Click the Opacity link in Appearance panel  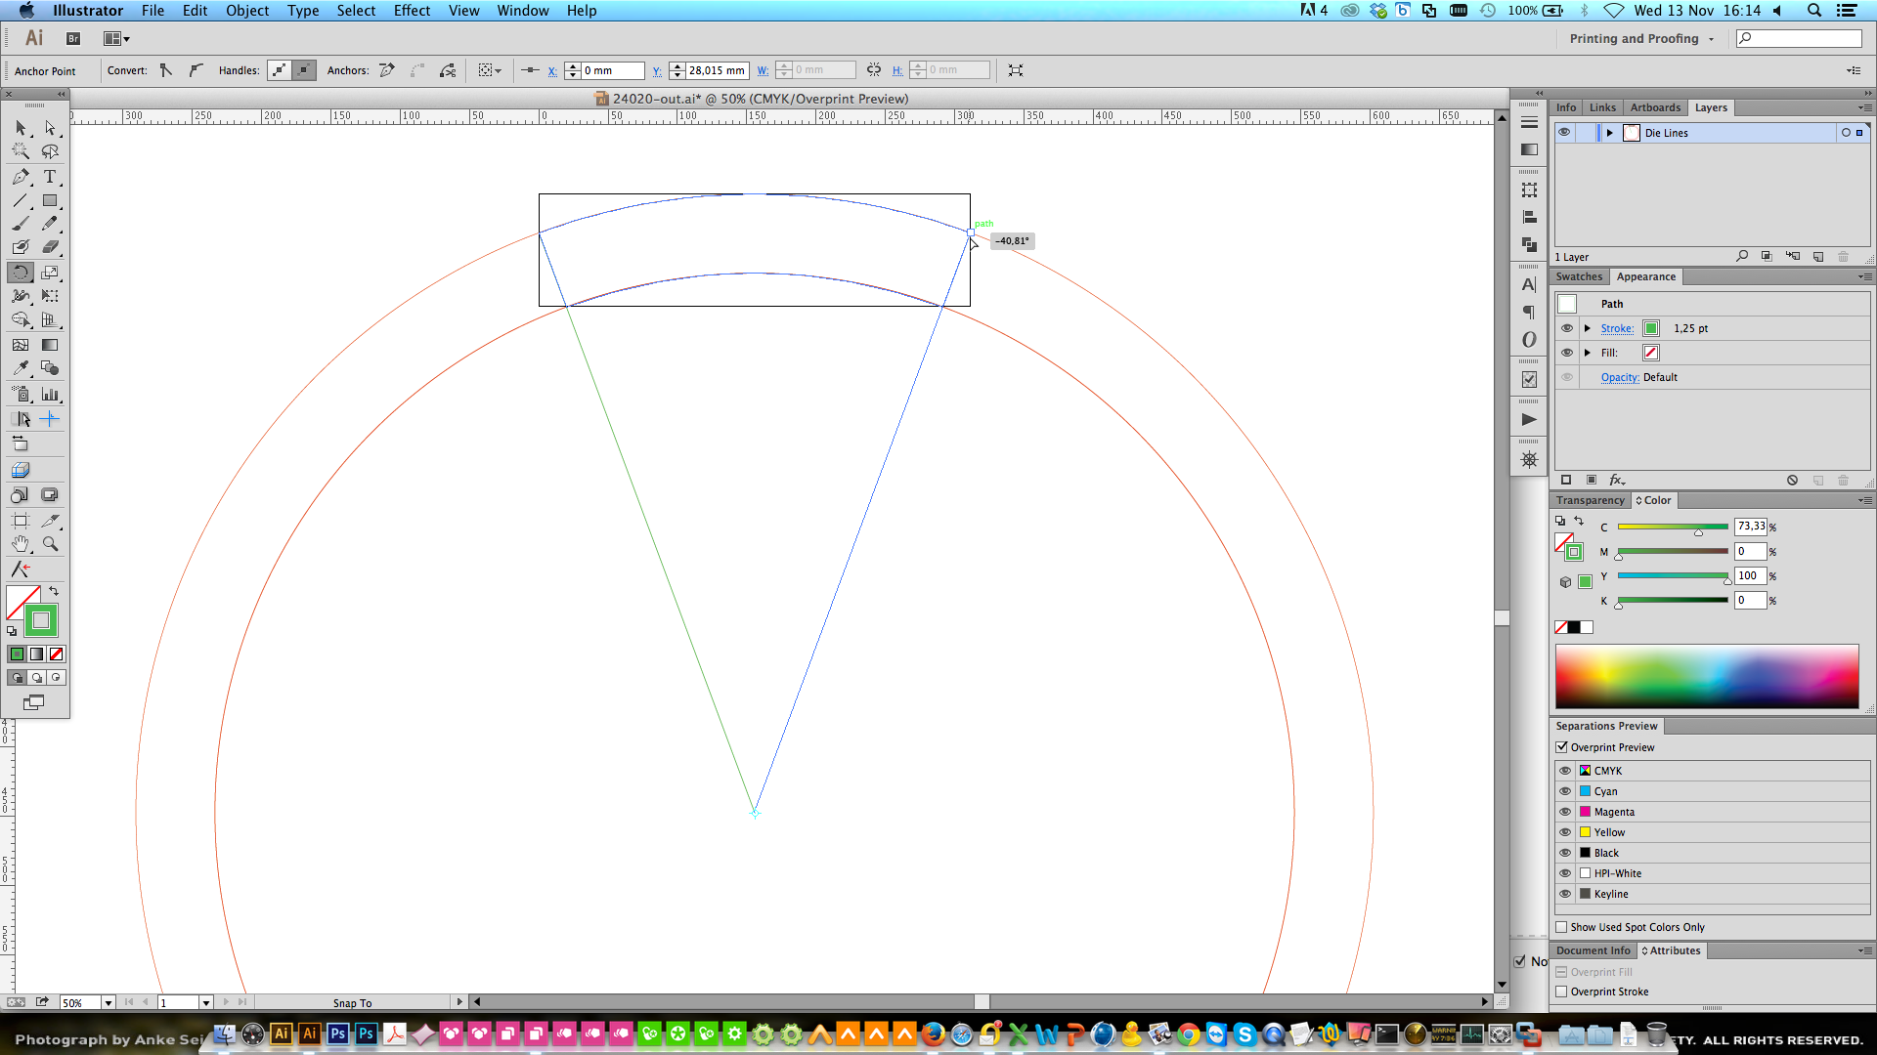pyautogui.click(x=1621, y=377)
